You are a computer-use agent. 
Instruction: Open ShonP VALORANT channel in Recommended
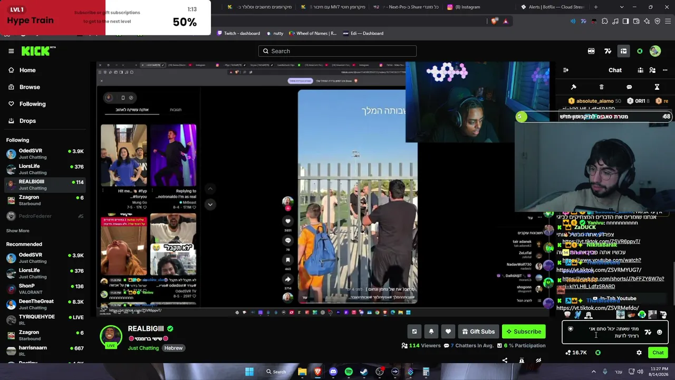pyautogui.click(x=45, y=289)
